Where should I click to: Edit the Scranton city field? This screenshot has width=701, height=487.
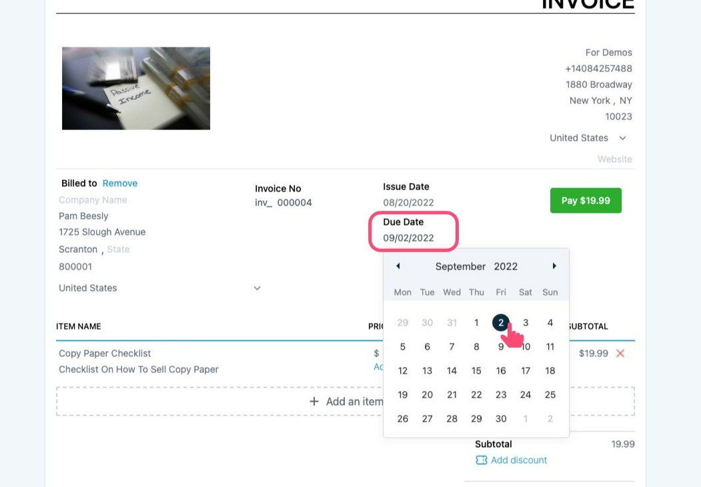(78, 250)
